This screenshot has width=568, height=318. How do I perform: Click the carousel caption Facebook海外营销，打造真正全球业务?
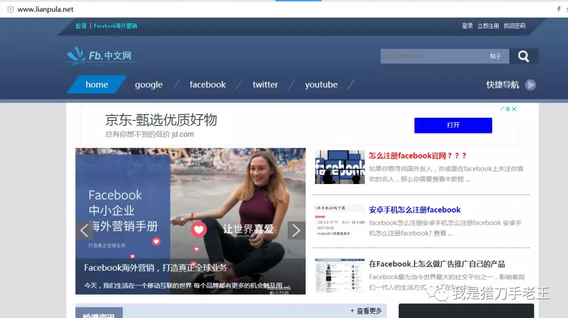click(155, 268)
